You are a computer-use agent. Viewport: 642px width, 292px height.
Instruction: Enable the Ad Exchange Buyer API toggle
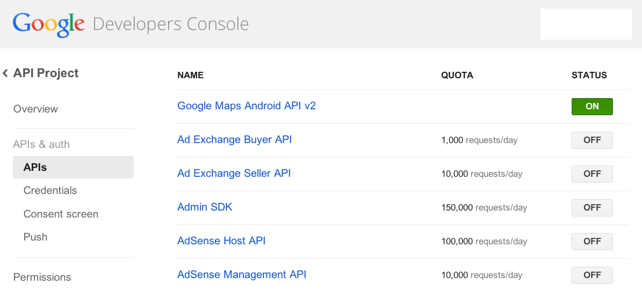pos(592,140)
